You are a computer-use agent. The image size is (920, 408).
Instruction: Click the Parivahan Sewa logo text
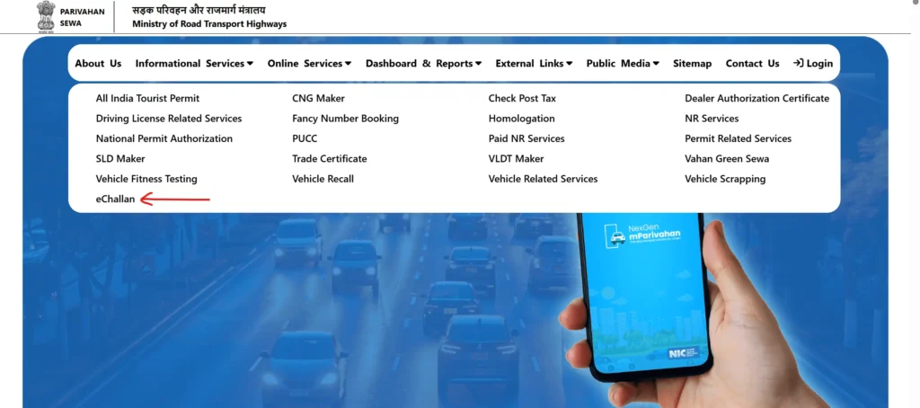pyautogui.click(x=82, y=17)
